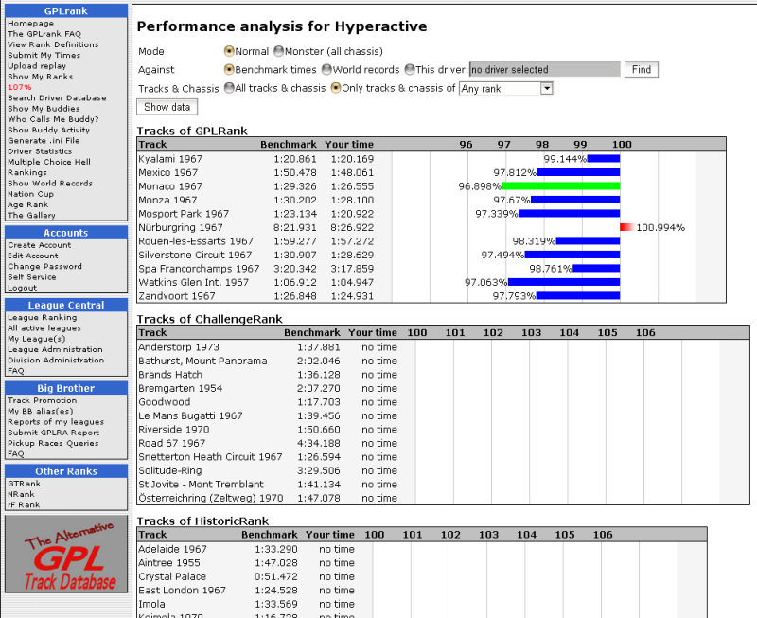The width and height of the screenshot is (757, 618).
Task: Open Submit My Times page
Action: click(44, 55)
